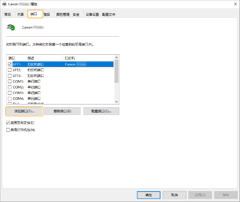Enable the COM1 serial port checkbox
This screenshot has height=202, width=240.
[x=9, y=82]
